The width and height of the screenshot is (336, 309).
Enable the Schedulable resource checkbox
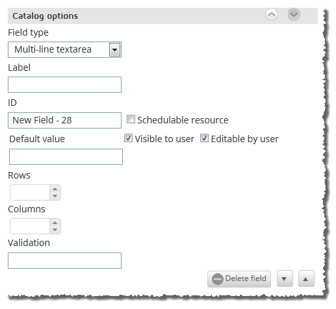[131, 119]
